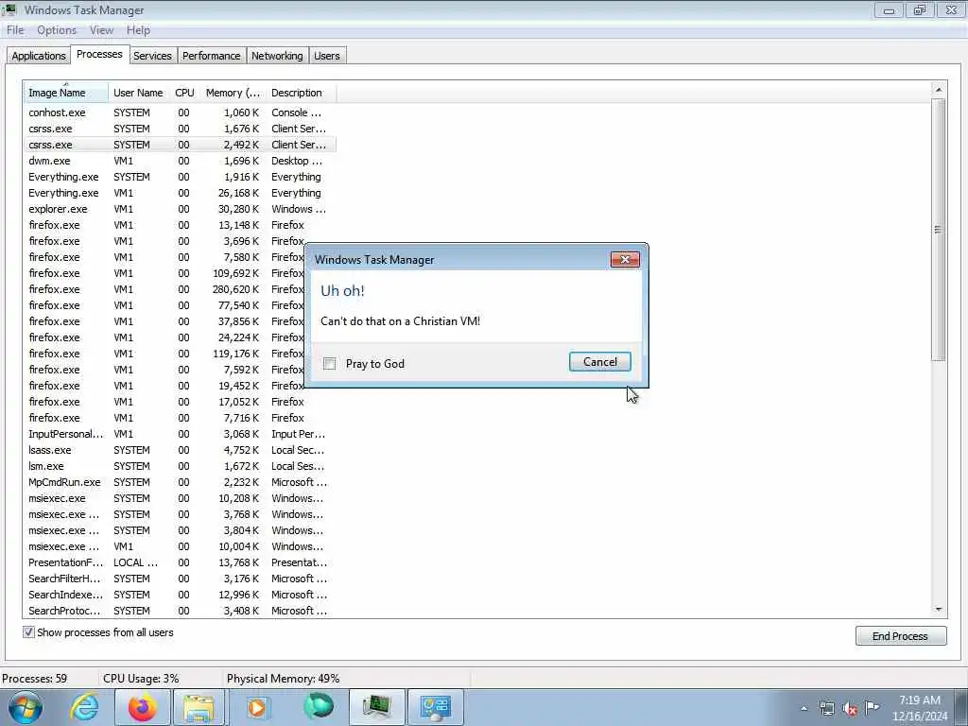The height and width of the screenshot is (726, 968).
Task: Select firefox.exe using 280,620 K
Action: (x=164, y=289)
